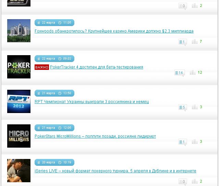
Task: Click the poker player photo thumbnail
Action: coord(19,171)
